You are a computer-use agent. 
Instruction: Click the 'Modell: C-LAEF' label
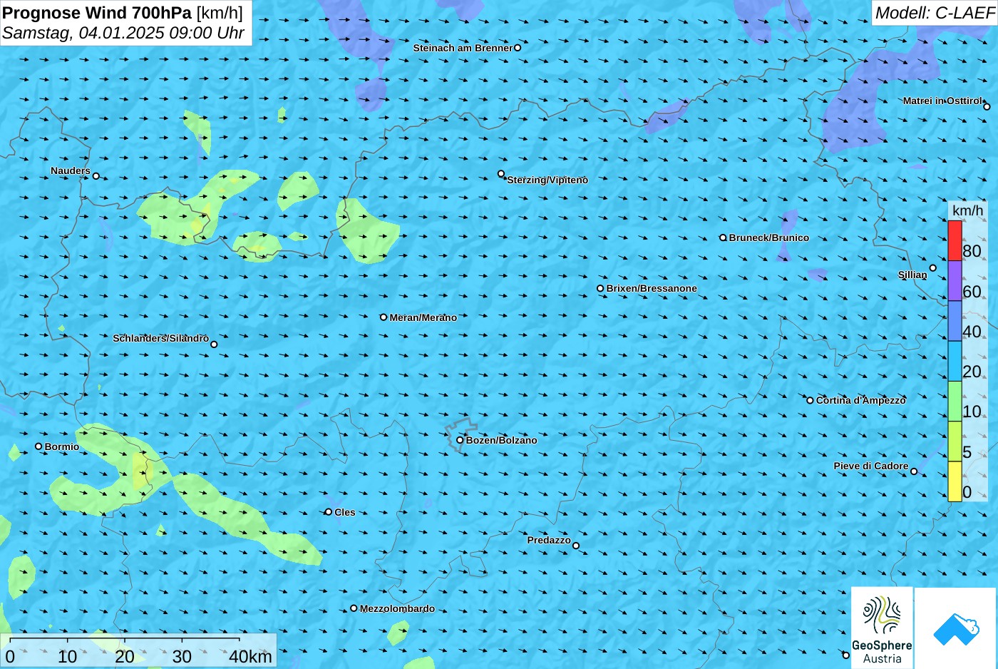[x=935, y=13]
